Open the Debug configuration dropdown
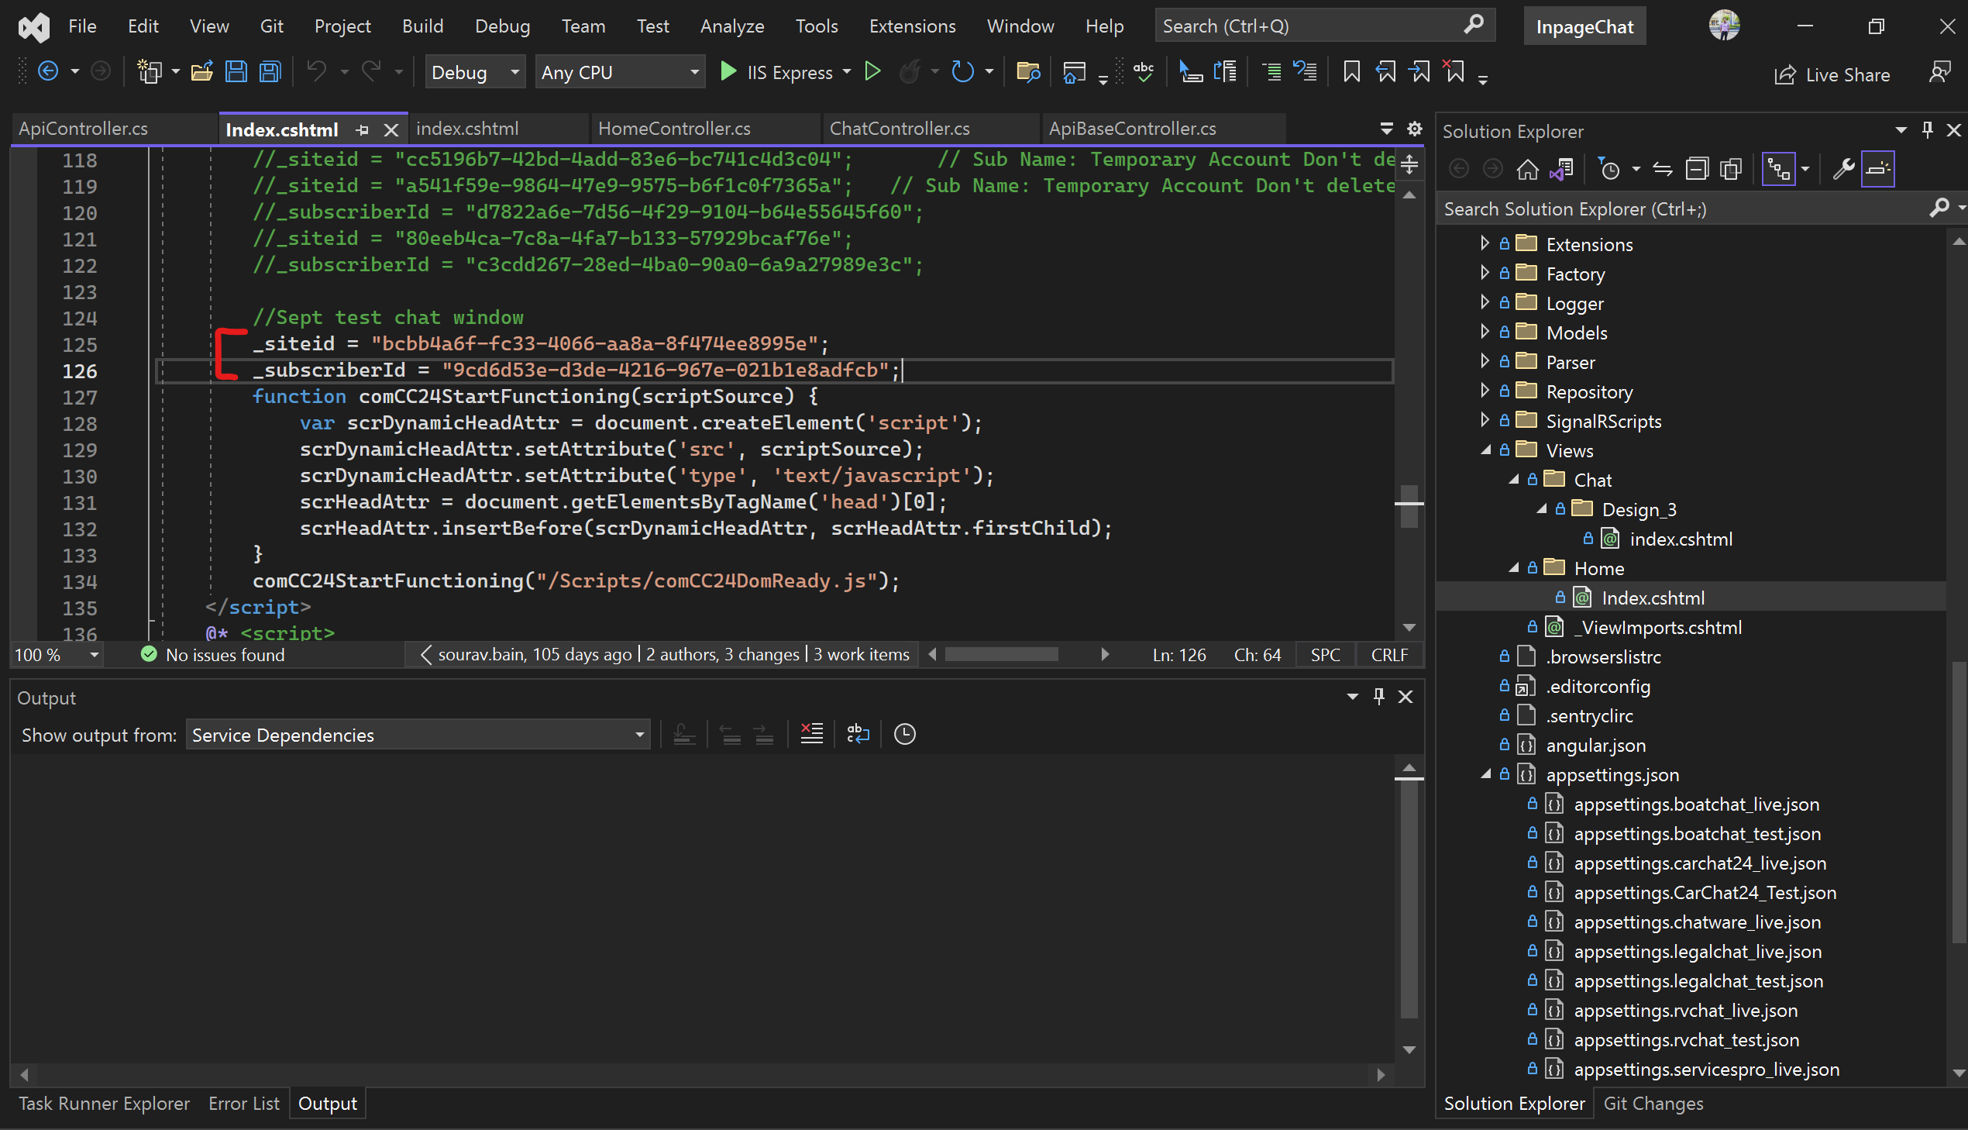Viewport: 1968px width, 1130px height. (x=475, y=71)
